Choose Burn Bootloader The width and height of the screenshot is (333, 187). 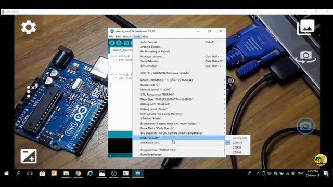click(179, 155)
